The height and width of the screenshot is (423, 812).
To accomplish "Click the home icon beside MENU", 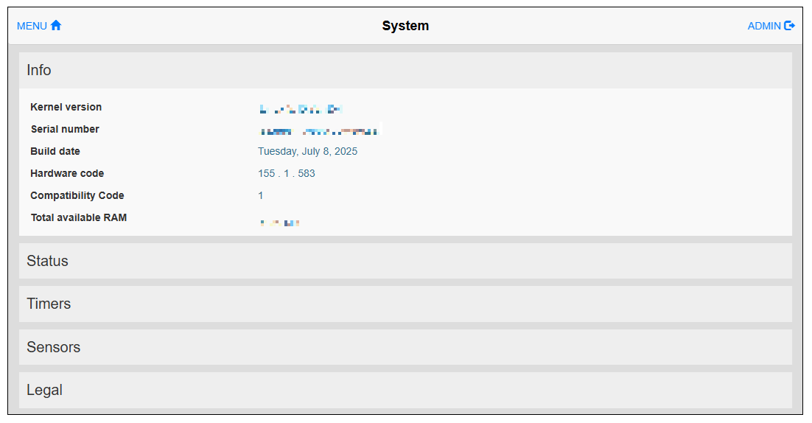I will pyautogui.click(x=56, y=26).
